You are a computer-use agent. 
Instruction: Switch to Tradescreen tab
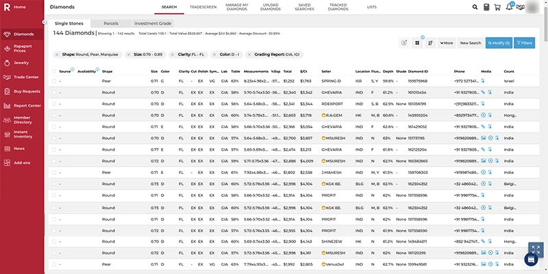pos(203,7)
